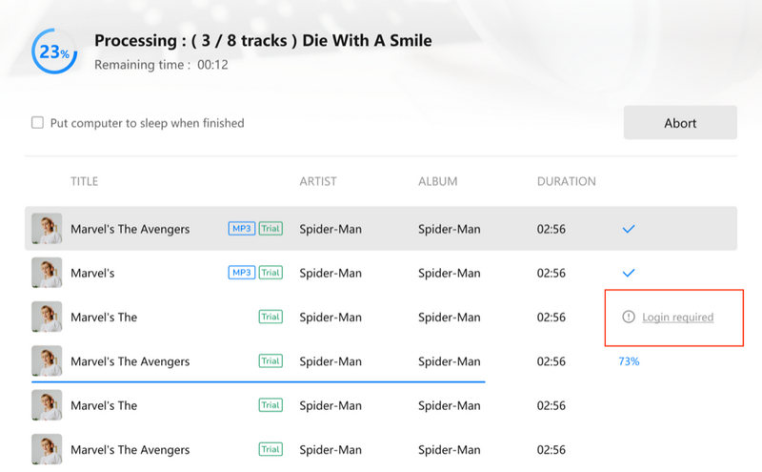Click the checkmark icon on the first track
Viewport: 762px width, 472px height.
(x=629, y=229)
